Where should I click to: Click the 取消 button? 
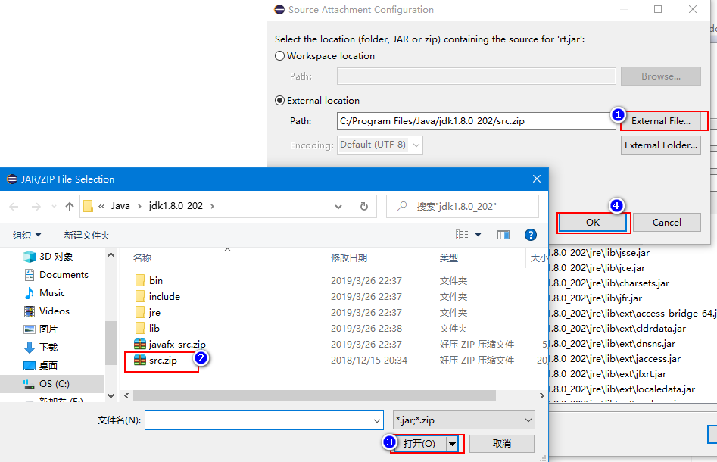(x=502, y=444)
